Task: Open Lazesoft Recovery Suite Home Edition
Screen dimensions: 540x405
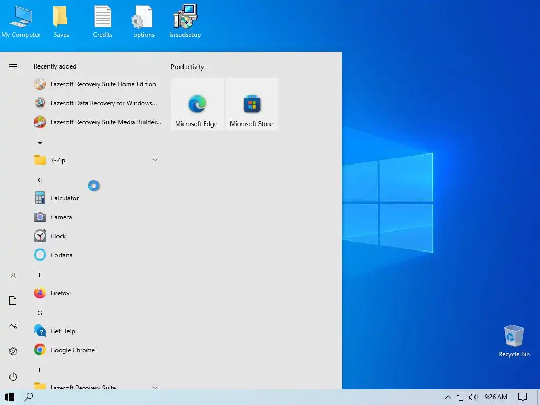Action: (x=98, y=84)
